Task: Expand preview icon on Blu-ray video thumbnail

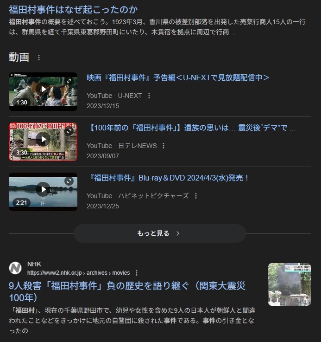Action: 69,181
